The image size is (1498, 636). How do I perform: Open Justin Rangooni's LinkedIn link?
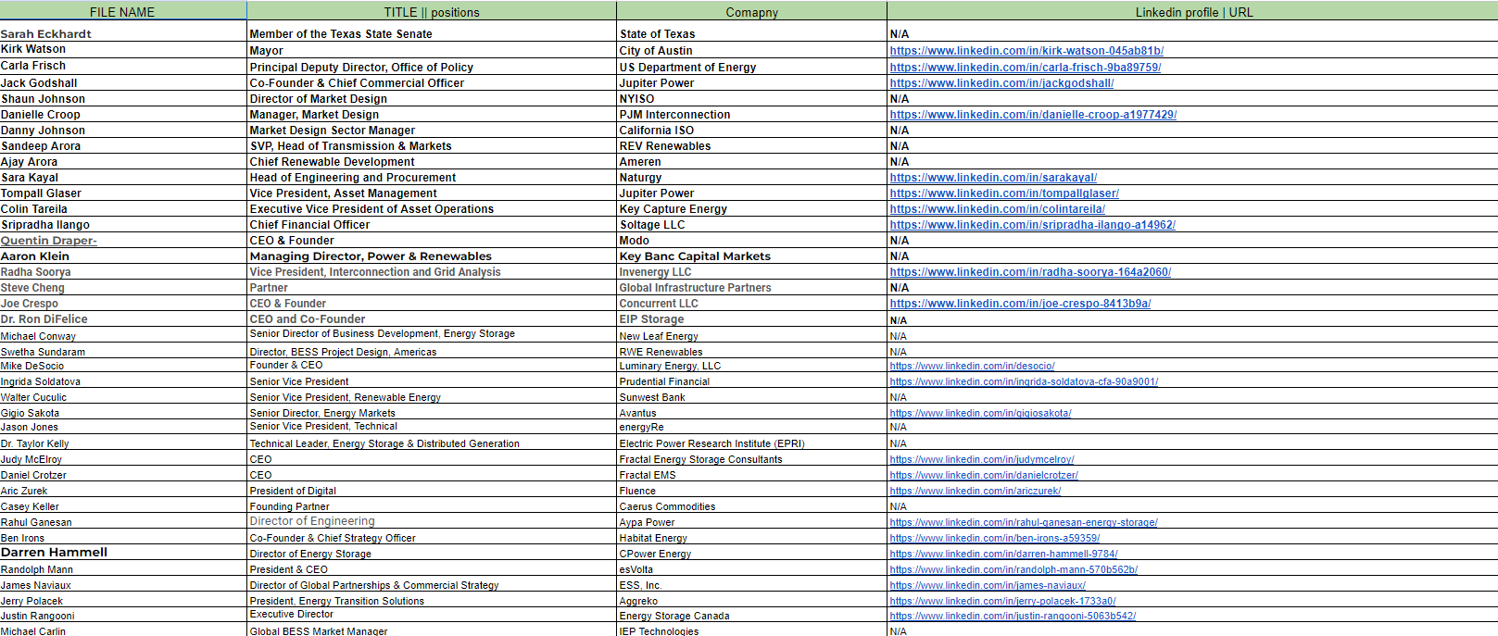pos(1013,616)
